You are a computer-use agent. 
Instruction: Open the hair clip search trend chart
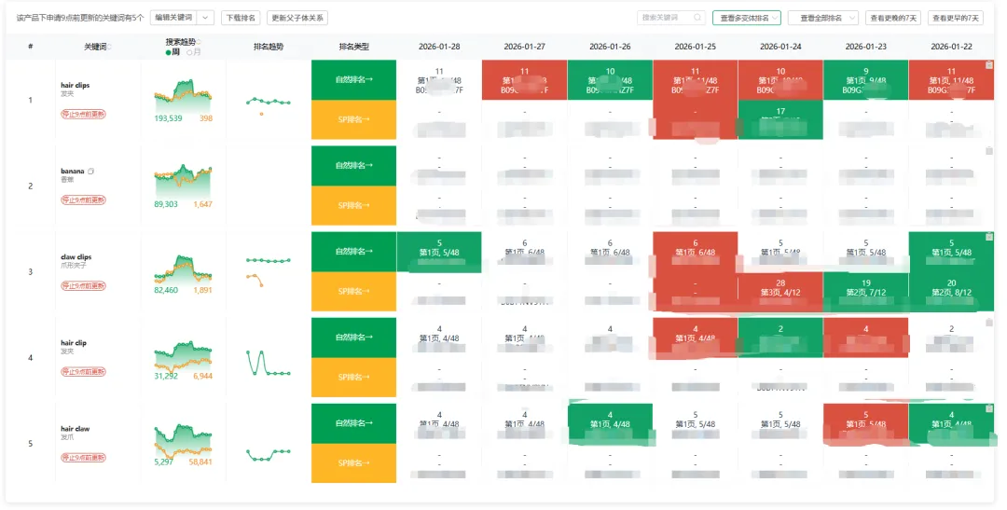[183, 356]
